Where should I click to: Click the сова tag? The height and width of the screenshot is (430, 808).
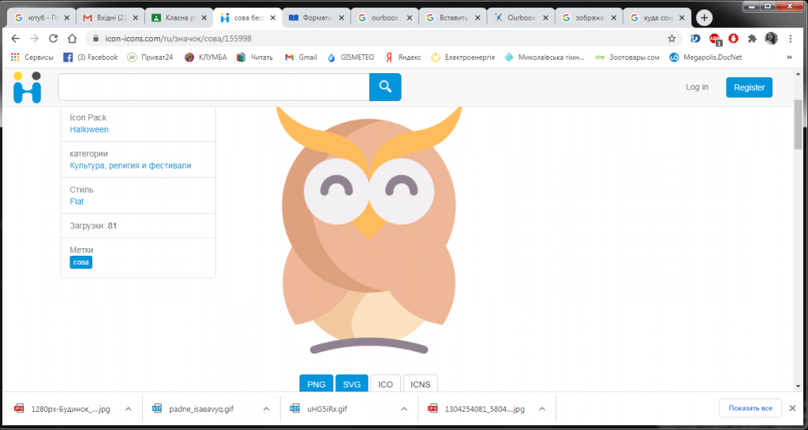[81, 262]
